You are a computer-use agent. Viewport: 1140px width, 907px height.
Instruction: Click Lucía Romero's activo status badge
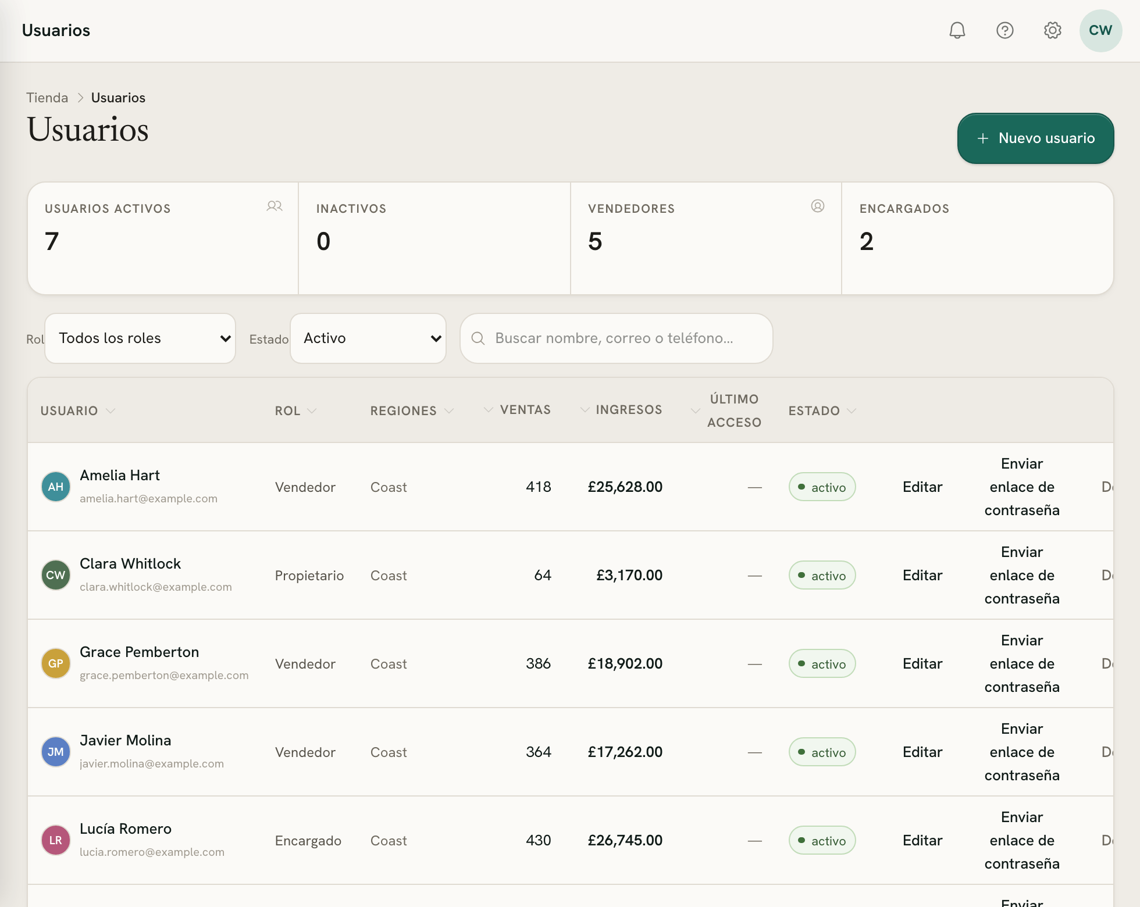click(822, 840)
